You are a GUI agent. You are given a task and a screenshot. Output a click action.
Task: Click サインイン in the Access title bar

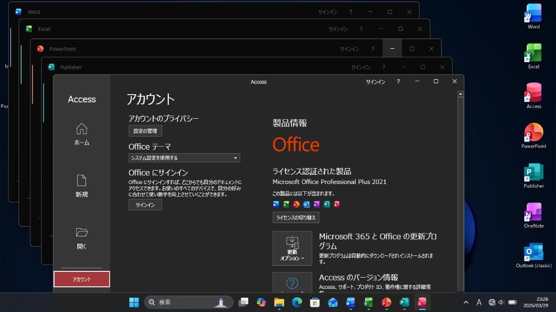pyautogui.click(x=375, y=82)
